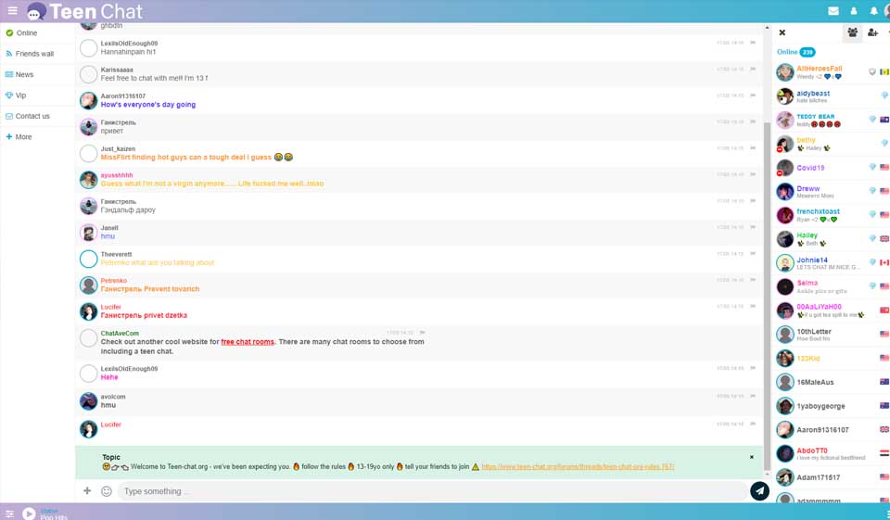Open the radio settings sliders icon
890x520 pixels.
(9, 514)
